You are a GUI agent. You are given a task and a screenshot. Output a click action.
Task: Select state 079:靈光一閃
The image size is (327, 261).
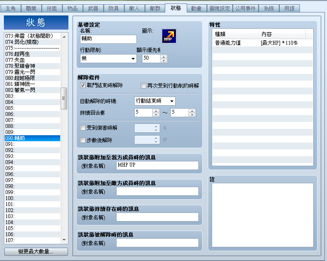click(x=33, y=72)
